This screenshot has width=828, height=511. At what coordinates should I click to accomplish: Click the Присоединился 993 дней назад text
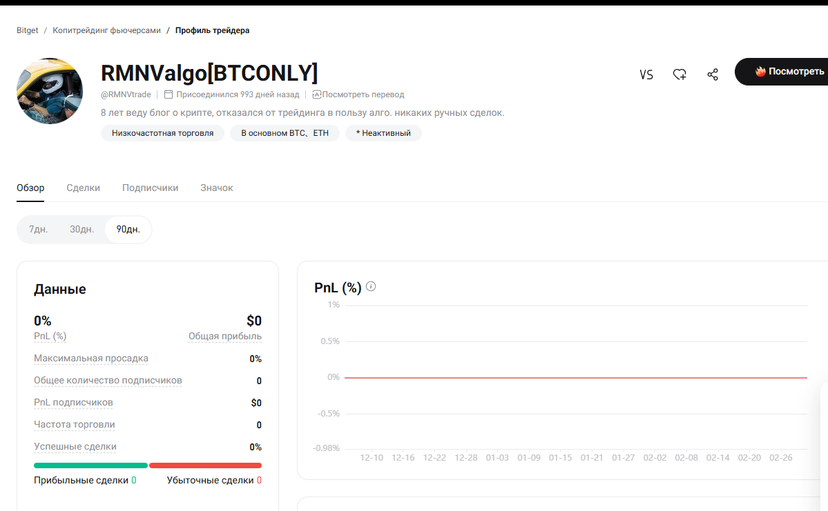coord(238,94)
